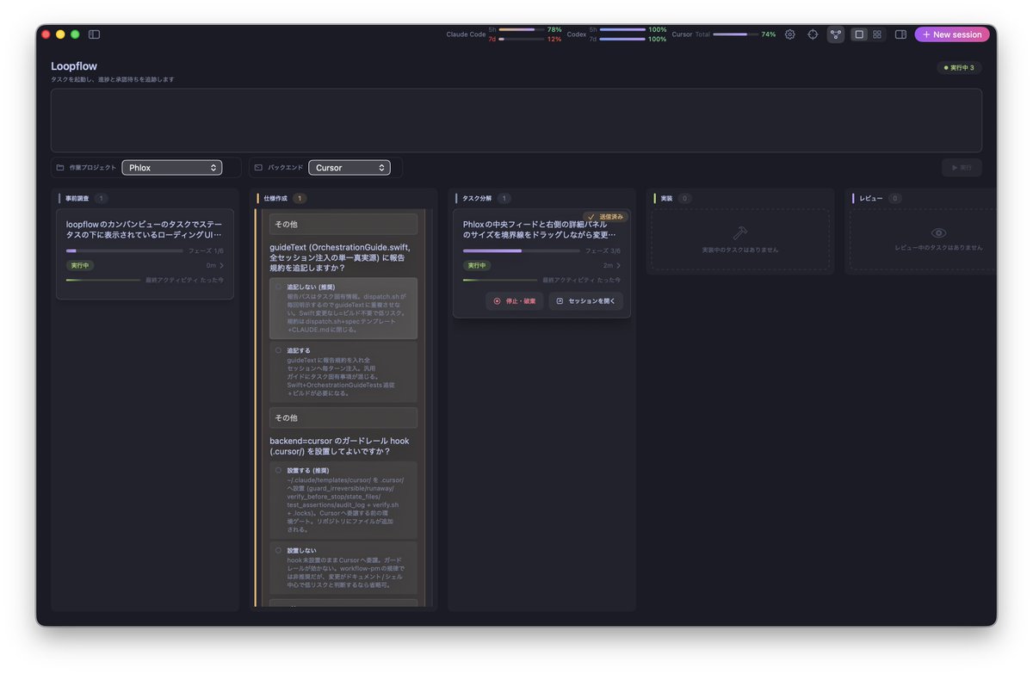Click the セッションを開く button
Screen dimensions: 1033x674
click(x=585, y=301)
